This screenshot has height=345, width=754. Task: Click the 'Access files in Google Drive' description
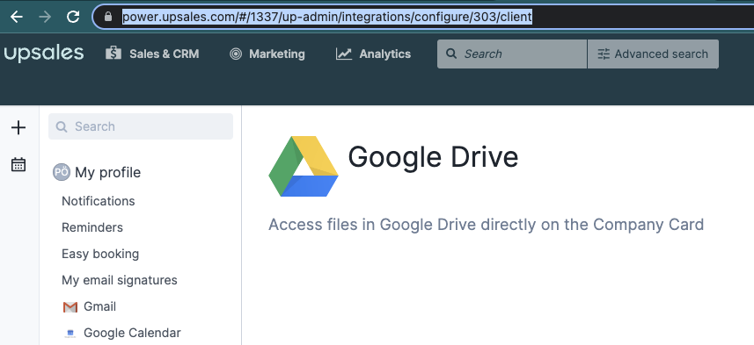486,224
